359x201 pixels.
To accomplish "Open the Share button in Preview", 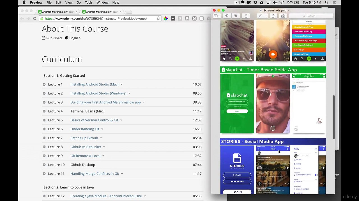I will (246, 16).
